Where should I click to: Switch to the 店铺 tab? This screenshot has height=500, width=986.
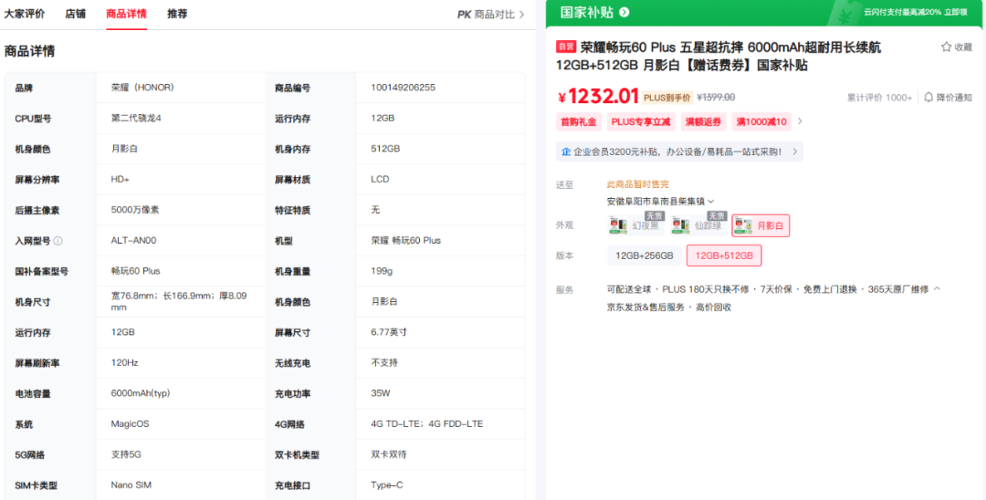click(x=76, y=14)
